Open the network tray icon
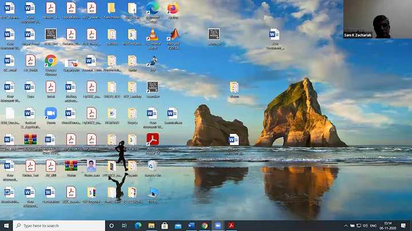The width and height of the screenshot is (412, 231). pos(359,226)
